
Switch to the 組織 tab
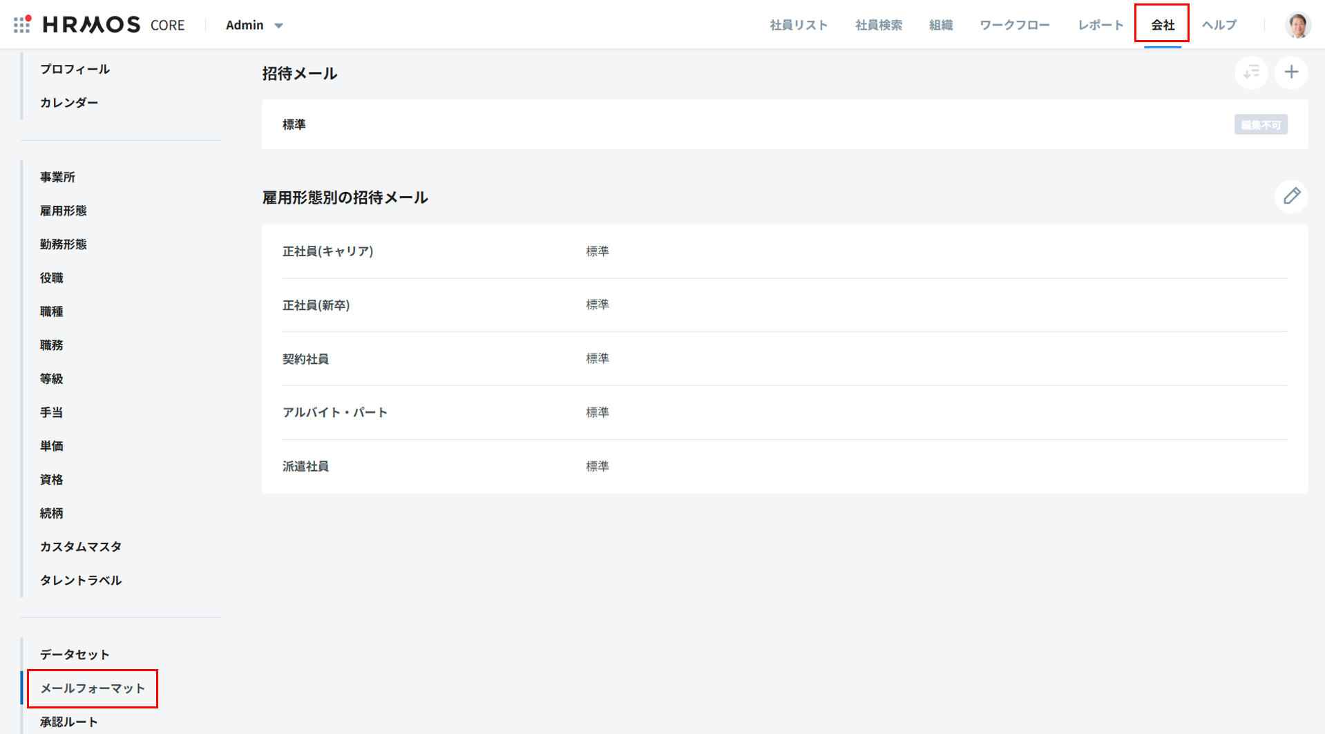[x=940, y=25]
